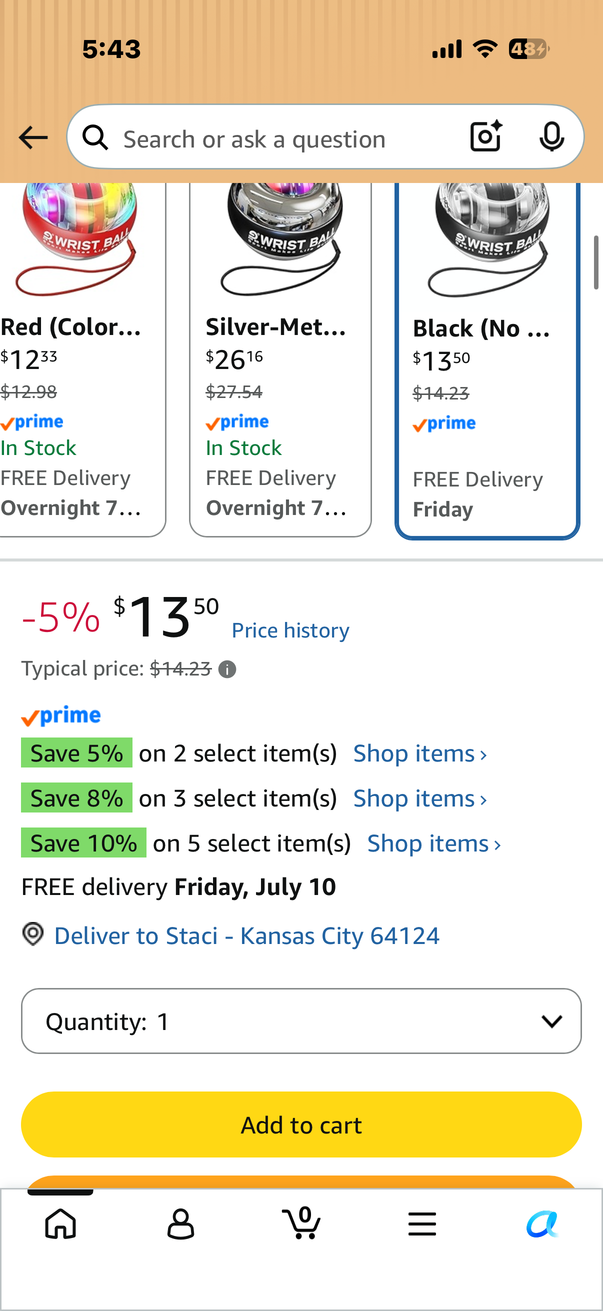Image resolution: width=603 pixels, height=1311 pixels.
Task: Select the Silver-Metal variant card
Action: click(x=280, y=359)
